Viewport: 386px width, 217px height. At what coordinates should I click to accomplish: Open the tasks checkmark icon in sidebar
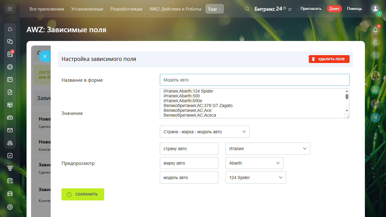coord(10,156)
